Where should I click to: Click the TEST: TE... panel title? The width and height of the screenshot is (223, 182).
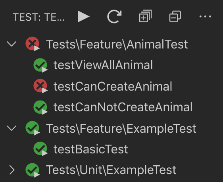point(38,17)
